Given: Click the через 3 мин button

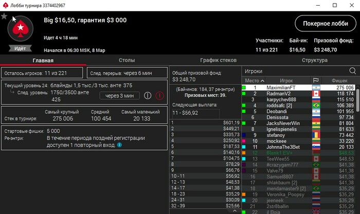Looking at the screenshot, I should coord(119,95).
